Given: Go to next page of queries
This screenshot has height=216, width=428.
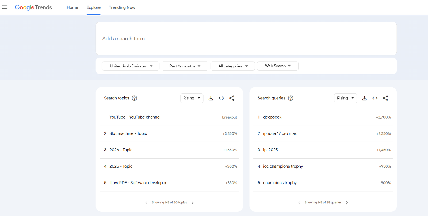Looking at the screenshot, I should click(347, 203).
